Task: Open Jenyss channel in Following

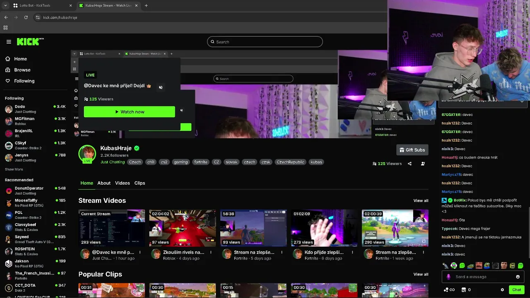Action: (x=35, y=157)
